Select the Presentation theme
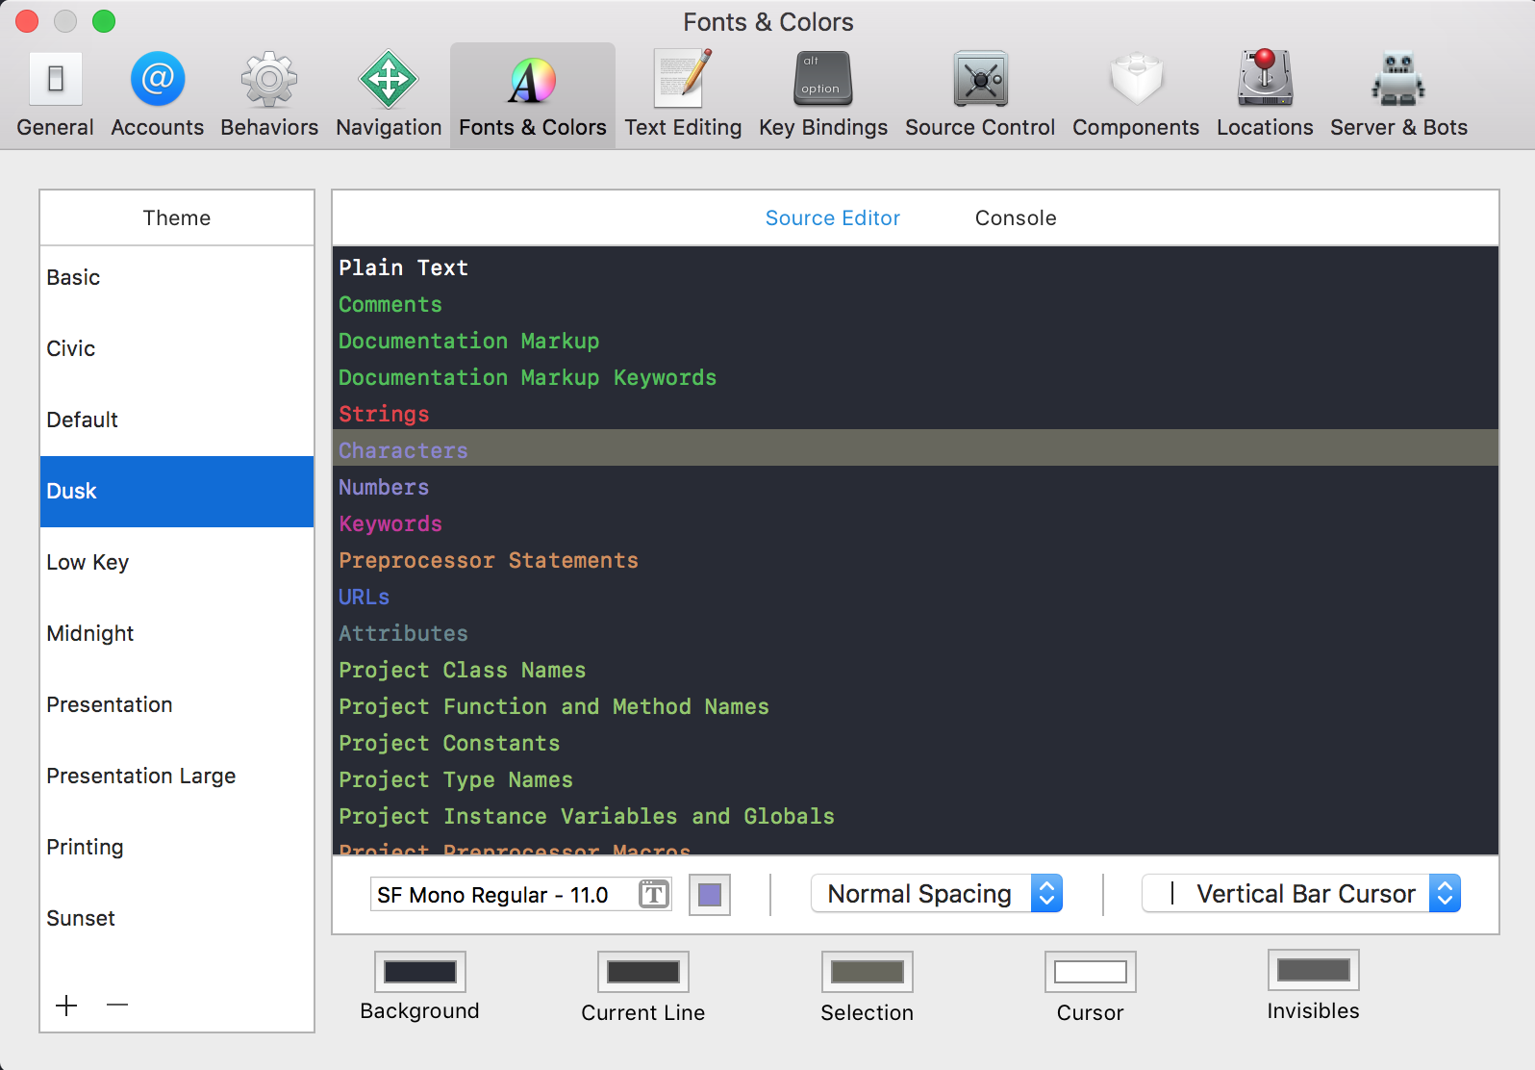The width and height of the screenshot is (1535, 1070). (x=177, y=704)
